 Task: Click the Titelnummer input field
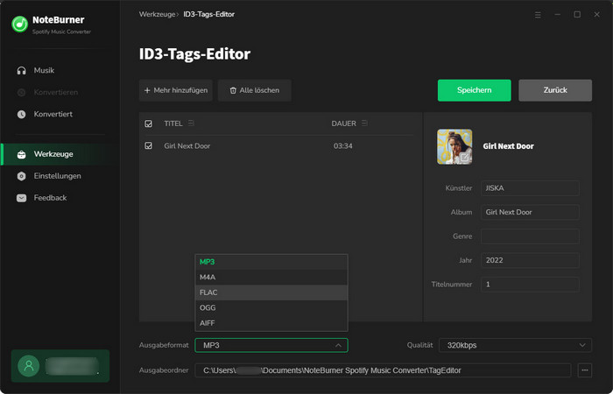(530, 285)
